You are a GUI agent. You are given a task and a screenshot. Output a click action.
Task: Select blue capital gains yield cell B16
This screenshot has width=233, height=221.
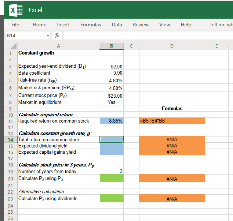tap(112, 152)
